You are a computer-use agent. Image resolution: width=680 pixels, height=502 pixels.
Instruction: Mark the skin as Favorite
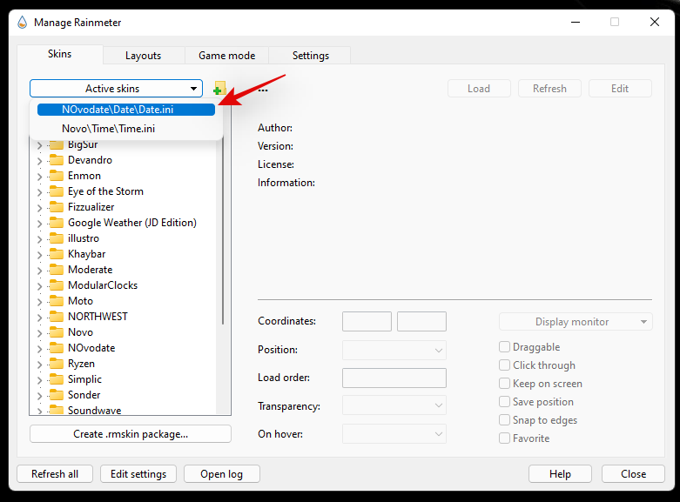504,438
